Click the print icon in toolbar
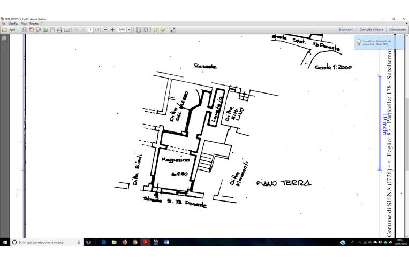 tap(59, 30)
